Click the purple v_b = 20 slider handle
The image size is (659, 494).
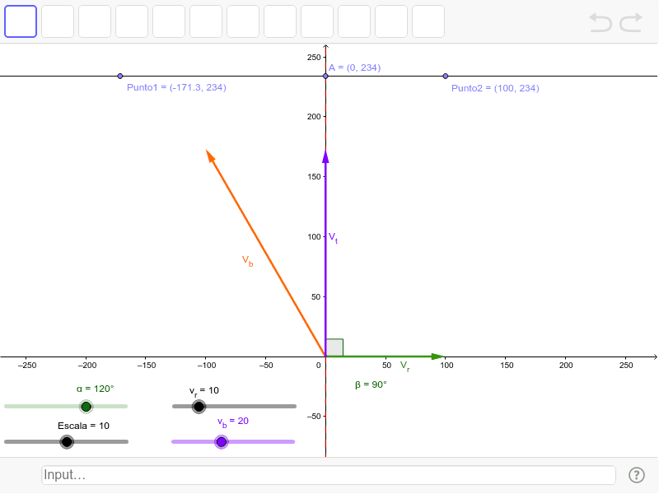click(x=221, y=442)
